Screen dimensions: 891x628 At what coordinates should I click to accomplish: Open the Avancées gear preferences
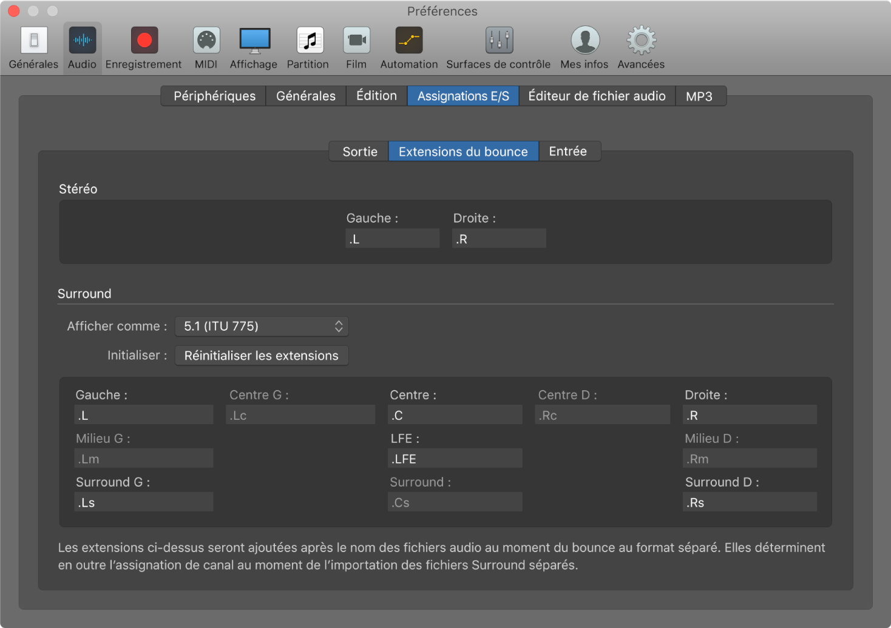point(641,48)
